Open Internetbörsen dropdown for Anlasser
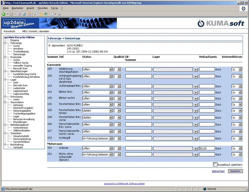 pyautogui.click(x=240, y=148)
